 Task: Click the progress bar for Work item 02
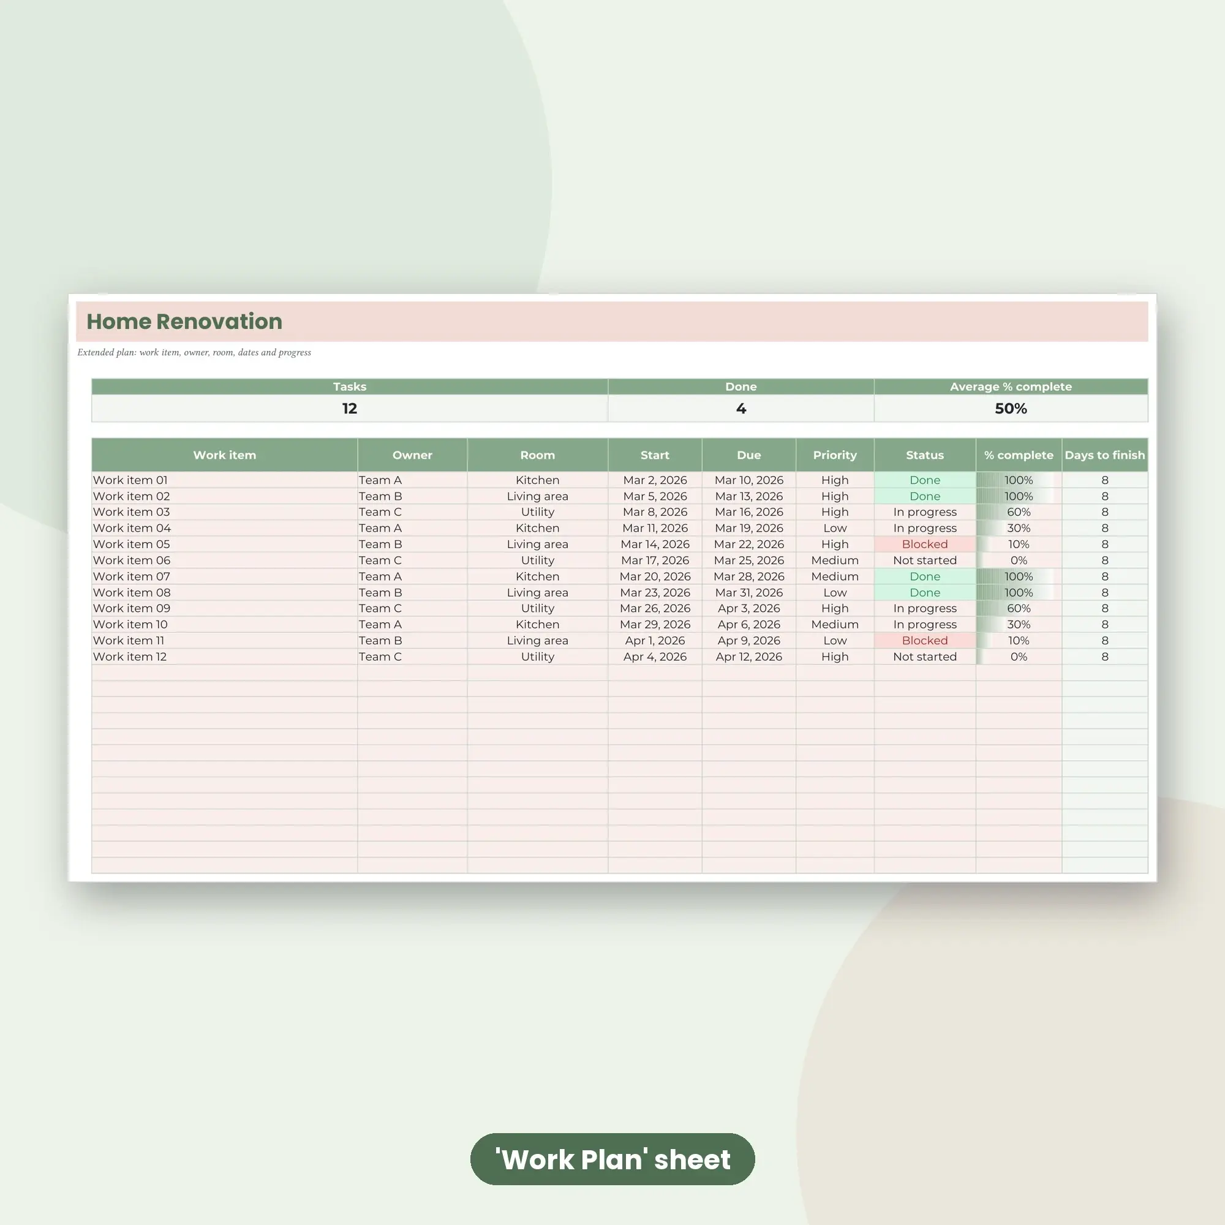click(x=1019, y=496)
